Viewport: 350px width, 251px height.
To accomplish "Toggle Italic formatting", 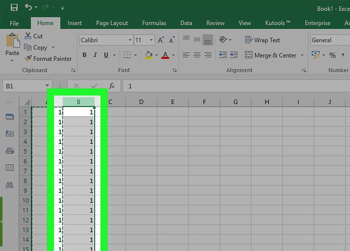I will 95,55.
